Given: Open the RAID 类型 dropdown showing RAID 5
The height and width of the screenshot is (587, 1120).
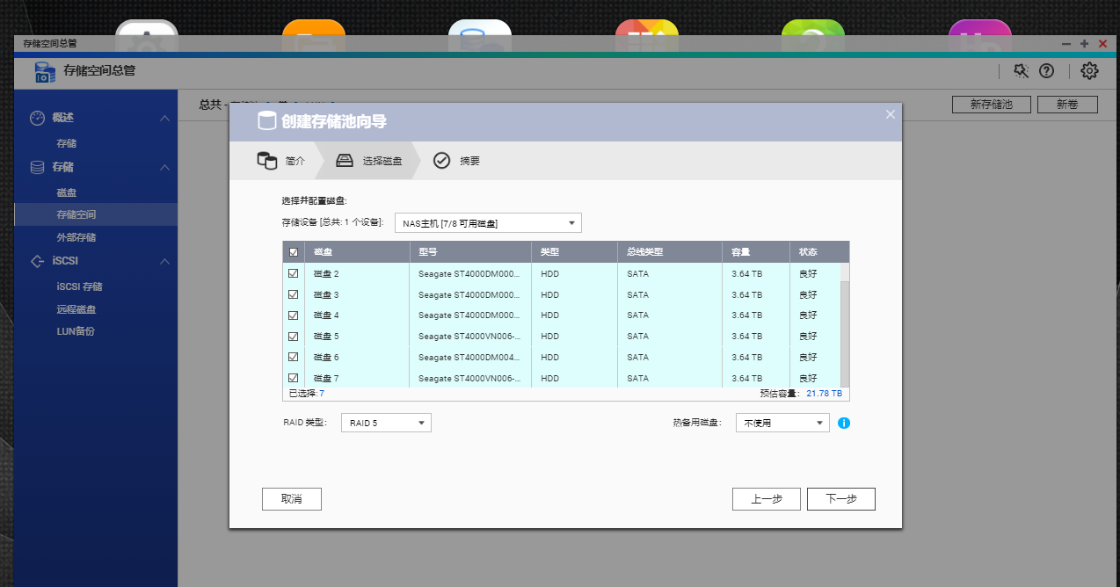Looking at the screenshot, I should pos(385,423).
